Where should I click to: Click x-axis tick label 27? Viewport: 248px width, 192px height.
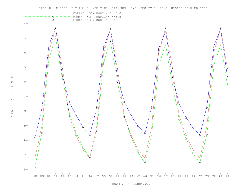[97, 176]
